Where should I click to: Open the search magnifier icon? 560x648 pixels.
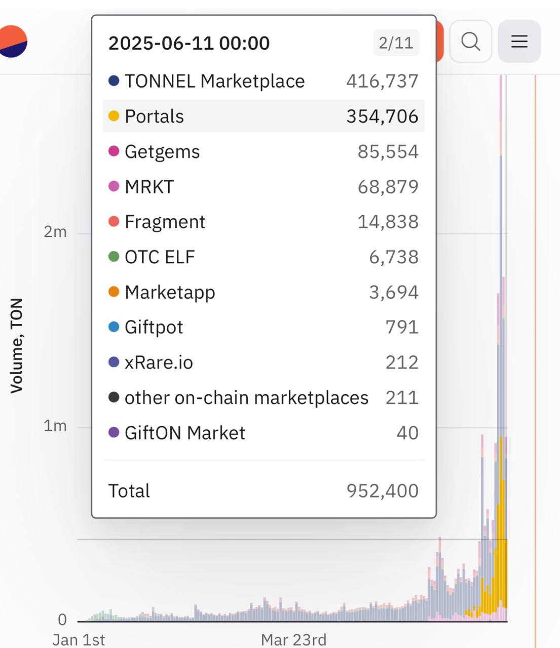click(471, 42)
